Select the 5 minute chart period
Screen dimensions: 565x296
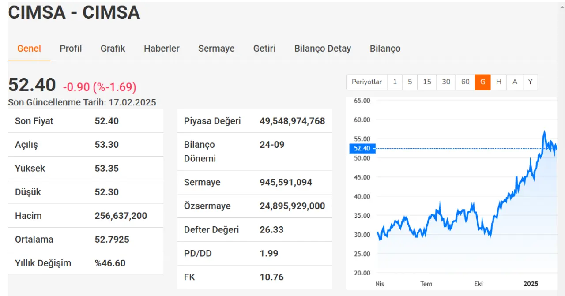click(410, 82)
